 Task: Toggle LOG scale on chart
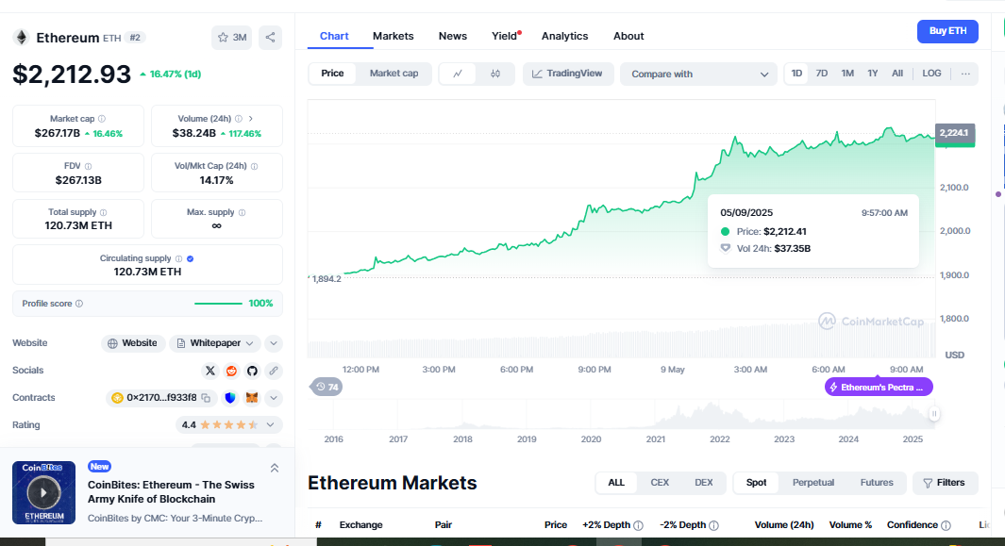931,74
